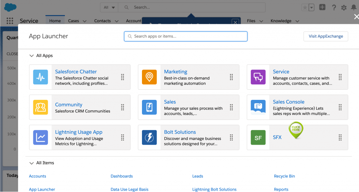Viewport: 359px width, 192px height.
Task: Open the Marketing title link
Action: pyautogui.click(x=176, y=71)
